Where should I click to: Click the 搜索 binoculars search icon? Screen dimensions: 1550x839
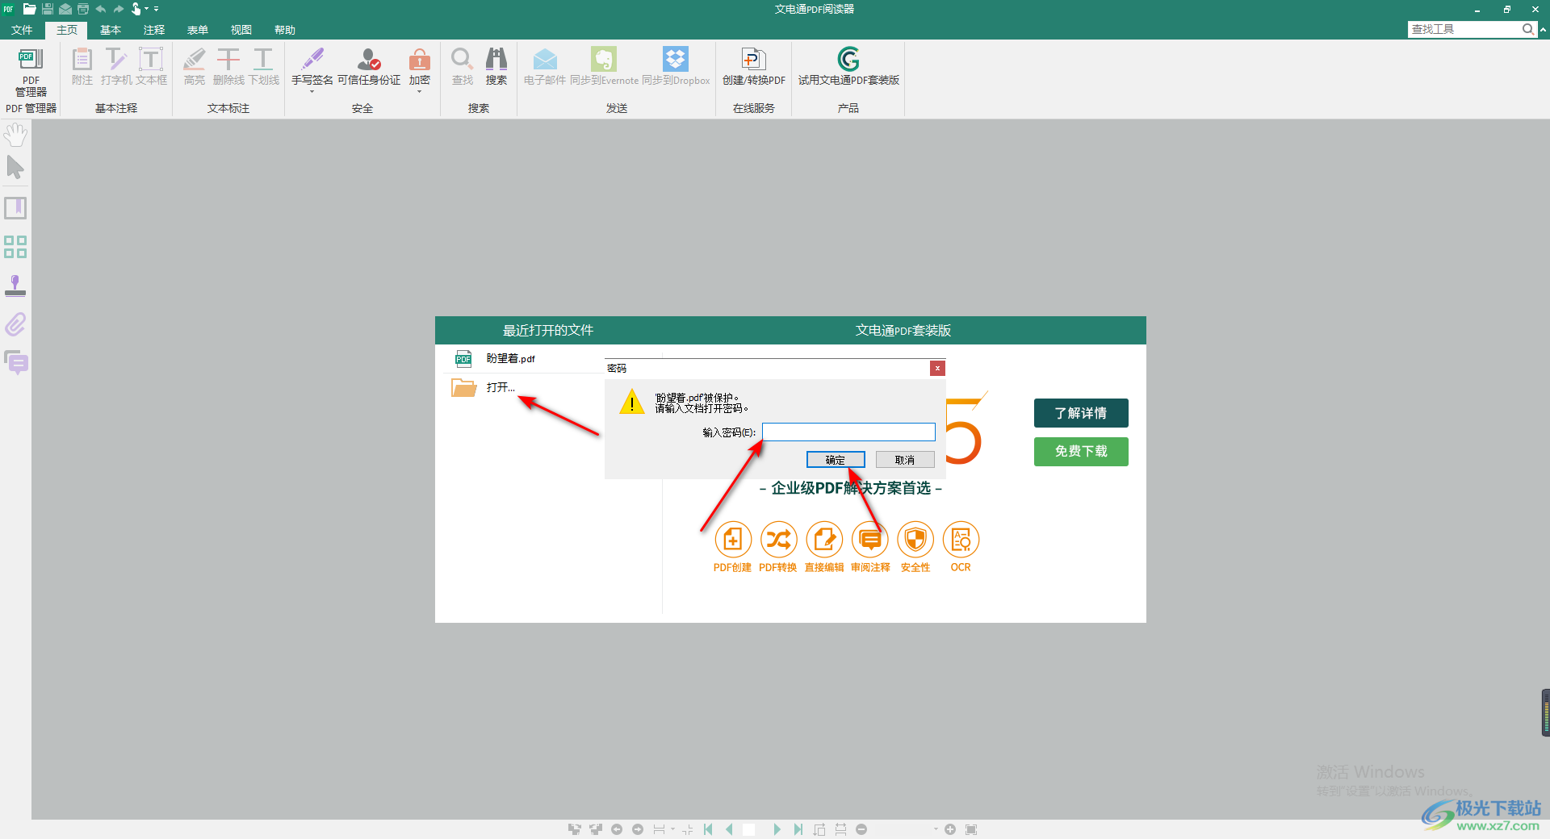(x=496, y=59)
